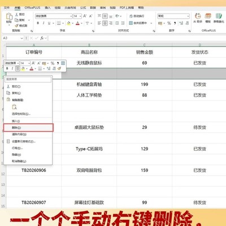Image resolution: width=226 pixels, height=226 pixels.
Task: Click the ribbon accounting number format icon
Action: (x=160, y=23)
